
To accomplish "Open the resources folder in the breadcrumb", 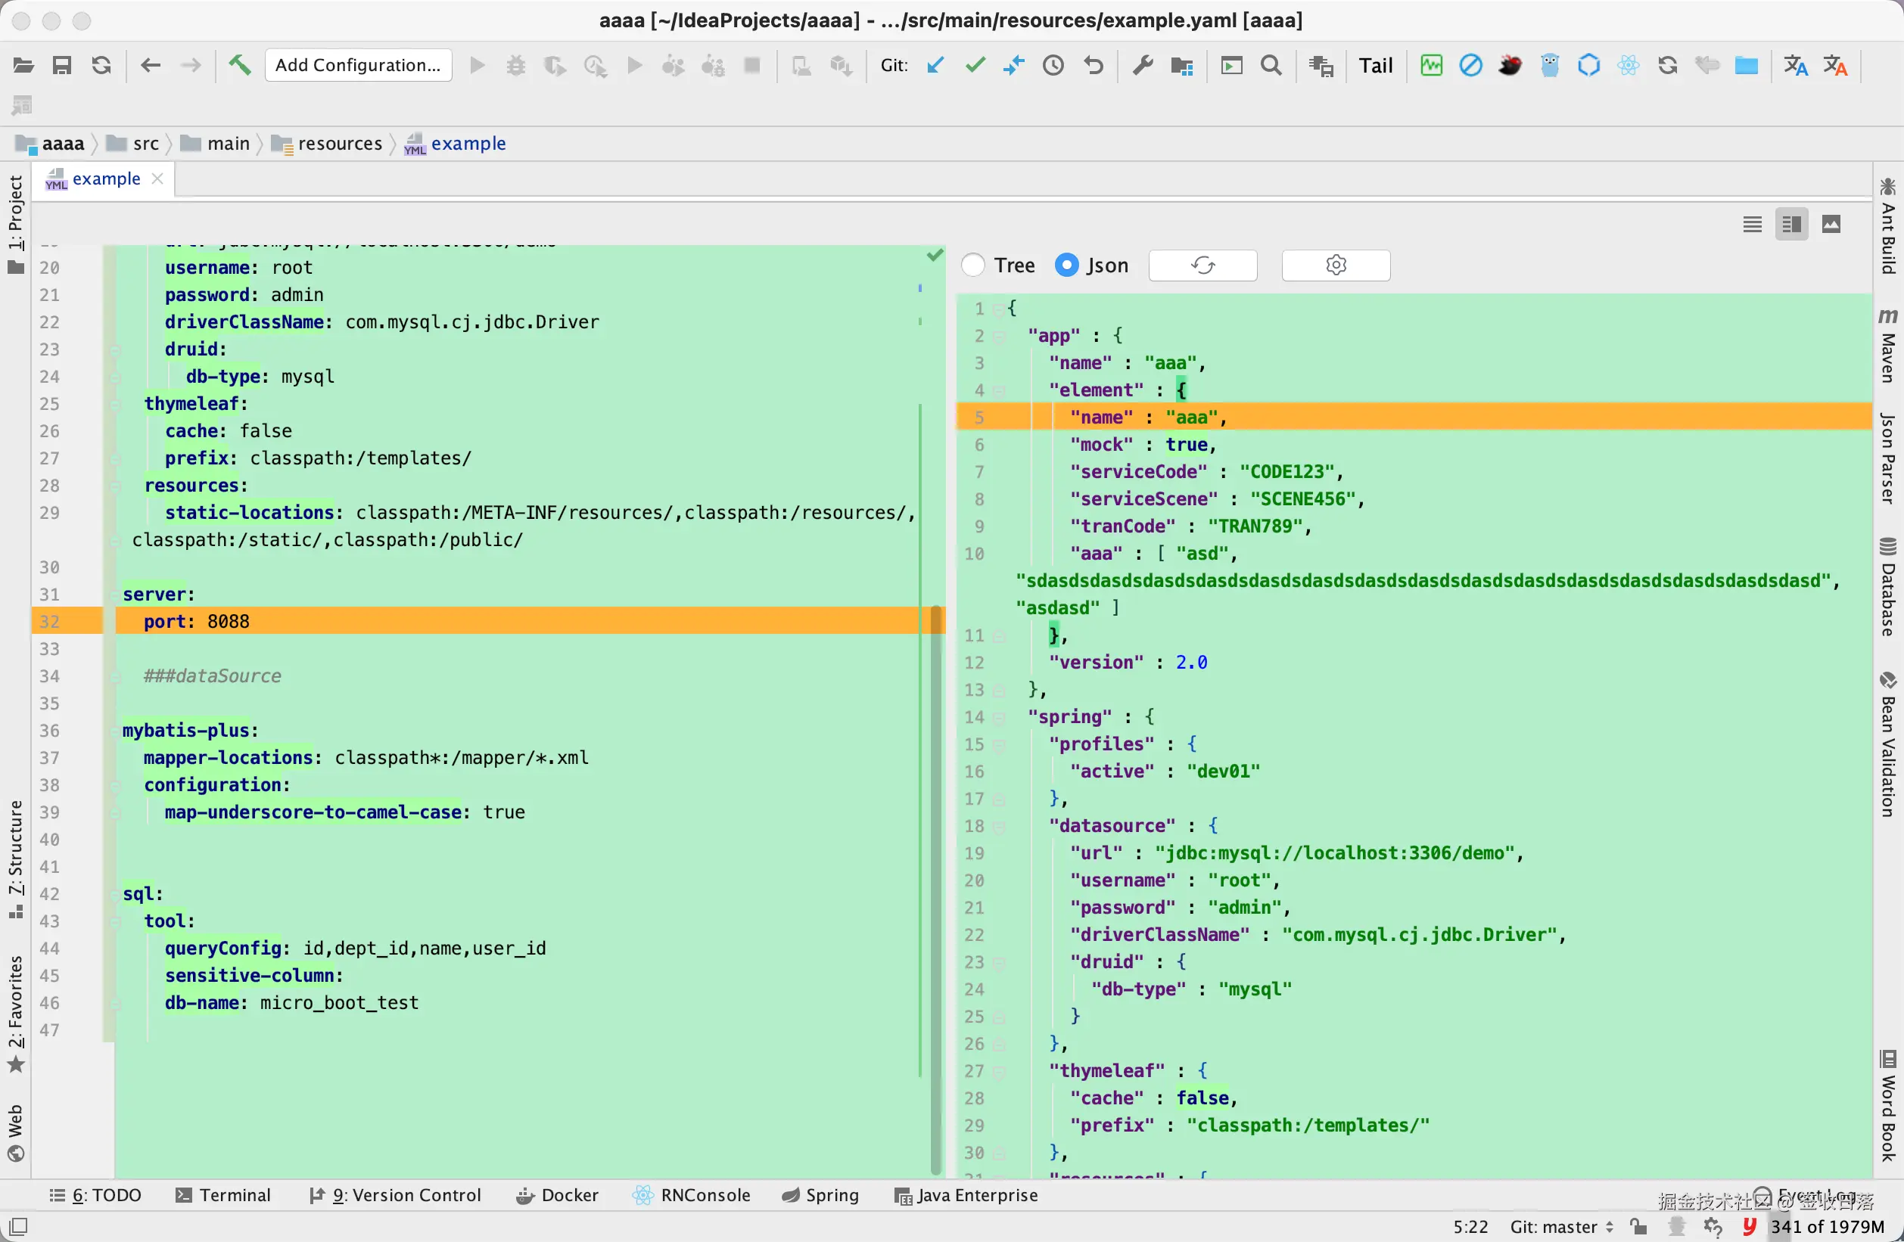I will click(x=340, y=143).
